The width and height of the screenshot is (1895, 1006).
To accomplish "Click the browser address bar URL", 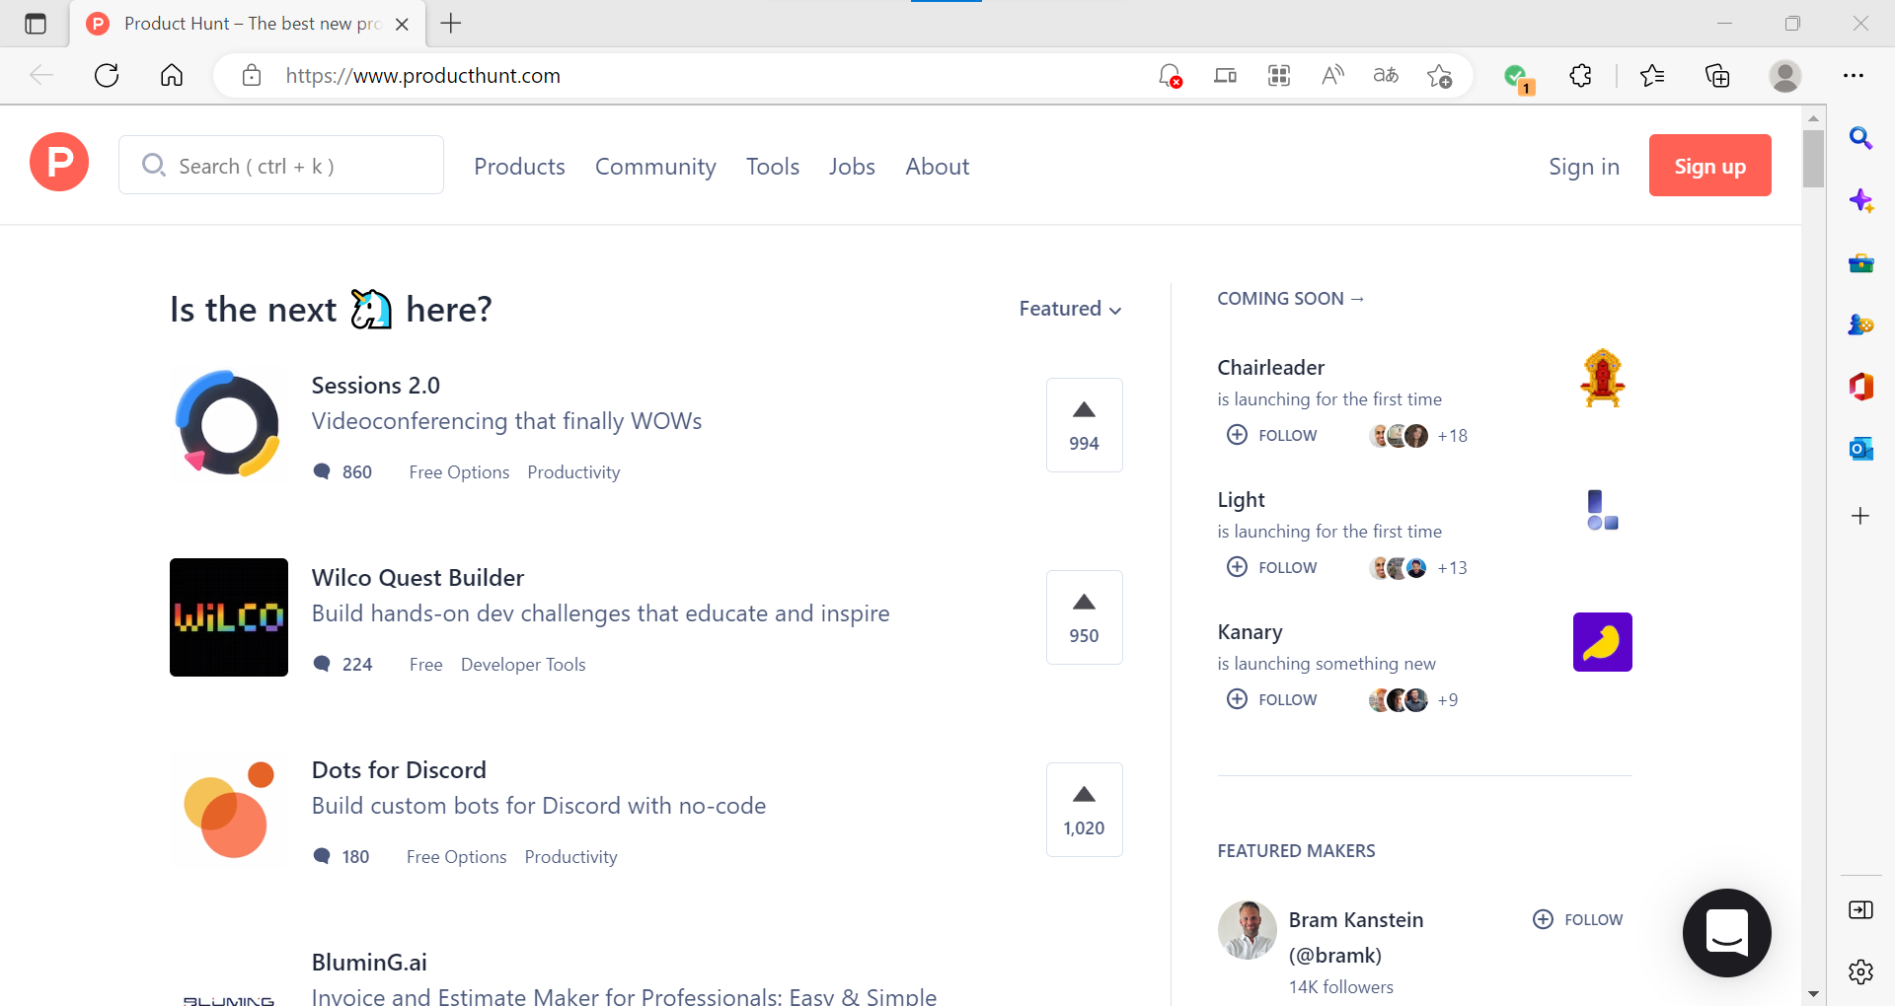I will coord(423,76).
